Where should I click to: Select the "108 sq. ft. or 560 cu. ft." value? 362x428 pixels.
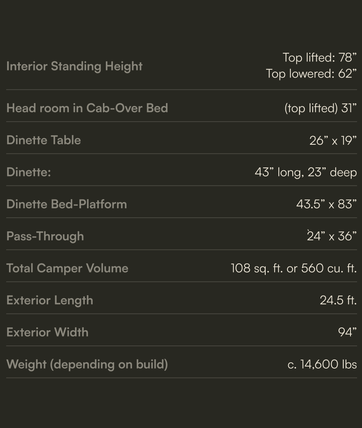[294, 268]
